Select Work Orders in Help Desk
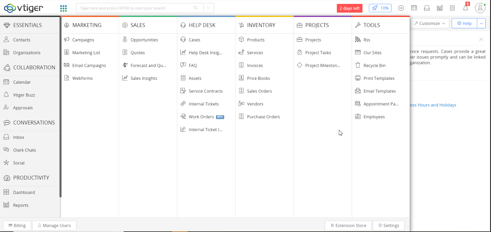Screen dimensions: 491x232 coord(201,117)
